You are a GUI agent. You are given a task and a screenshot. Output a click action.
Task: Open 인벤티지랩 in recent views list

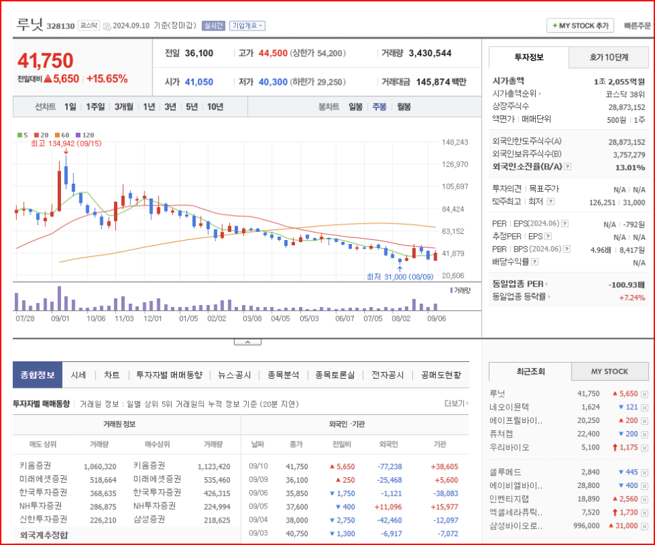point(509,499)
